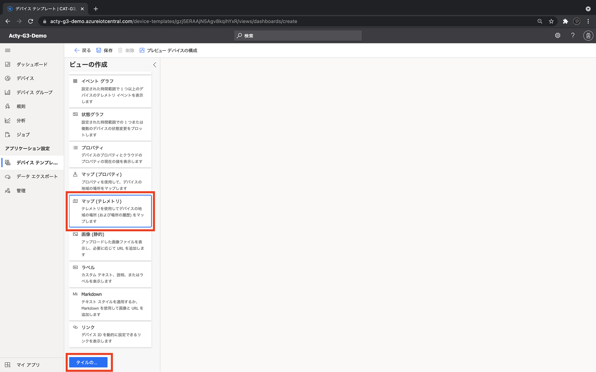The image size is (596, 372).
Task: Select the リンク tile
Action: pos(110,334)
